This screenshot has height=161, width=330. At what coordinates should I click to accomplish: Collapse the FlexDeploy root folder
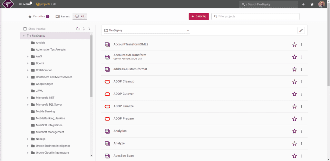[x=24, y=36]
